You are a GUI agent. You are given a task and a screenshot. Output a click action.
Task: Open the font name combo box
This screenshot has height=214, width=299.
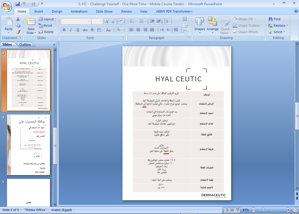coord(76,21)
